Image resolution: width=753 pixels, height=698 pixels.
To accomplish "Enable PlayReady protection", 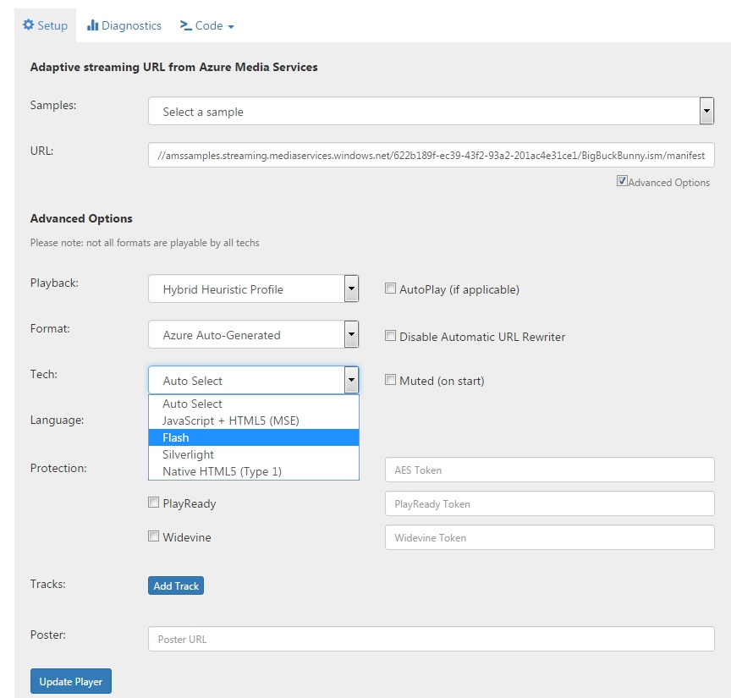I will [153, 503].
